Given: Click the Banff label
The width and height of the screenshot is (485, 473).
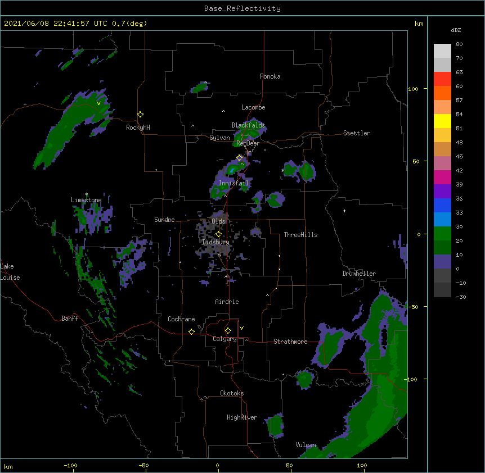Looking at the screenshot, I should (70, 319).
